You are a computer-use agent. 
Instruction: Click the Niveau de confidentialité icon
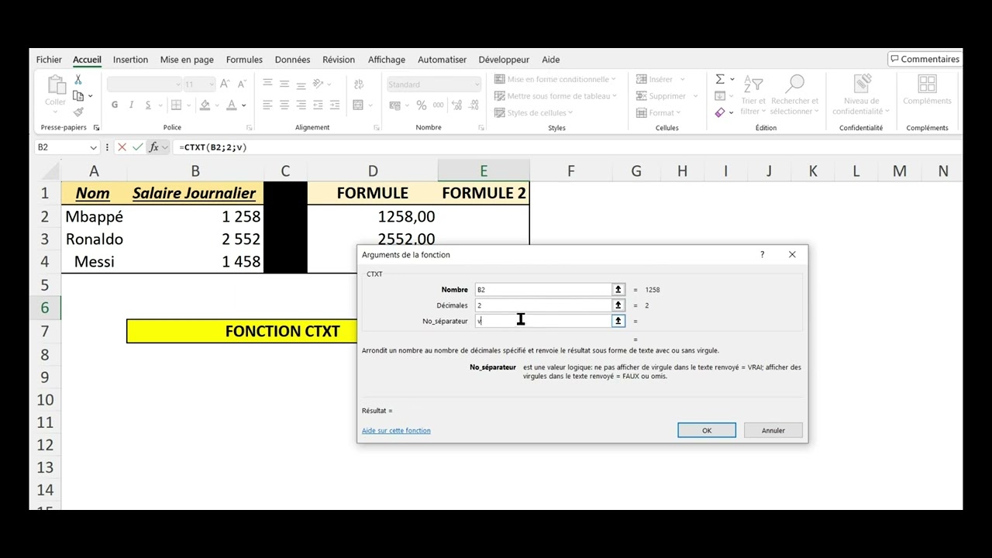[862, 84]
